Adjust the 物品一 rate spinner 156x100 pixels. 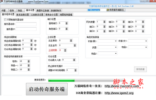coord(29,65)
